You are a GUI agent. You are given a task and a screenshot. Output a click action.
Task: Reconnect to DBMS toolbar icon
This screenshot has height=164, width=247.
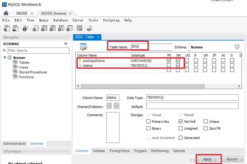[90, 28]
